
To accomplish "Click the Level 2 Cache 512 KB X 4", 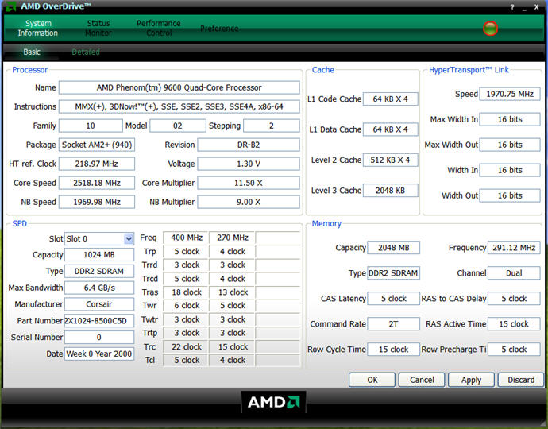I will click(391, 160).
